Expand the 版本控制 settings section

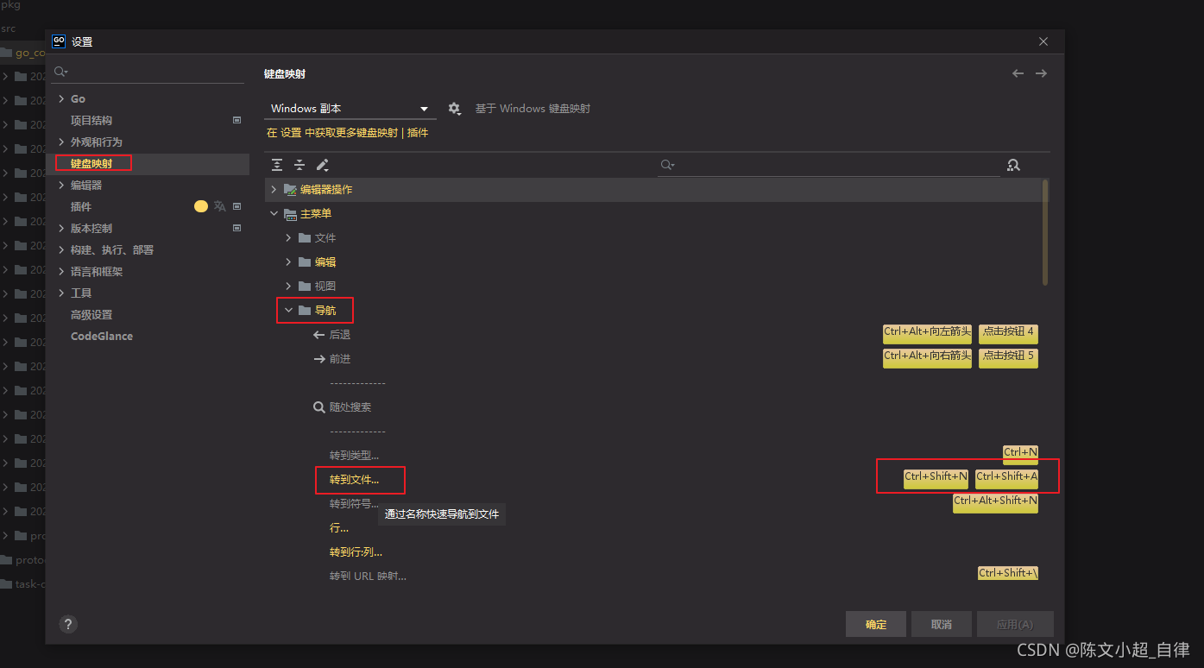pos(61,228)
